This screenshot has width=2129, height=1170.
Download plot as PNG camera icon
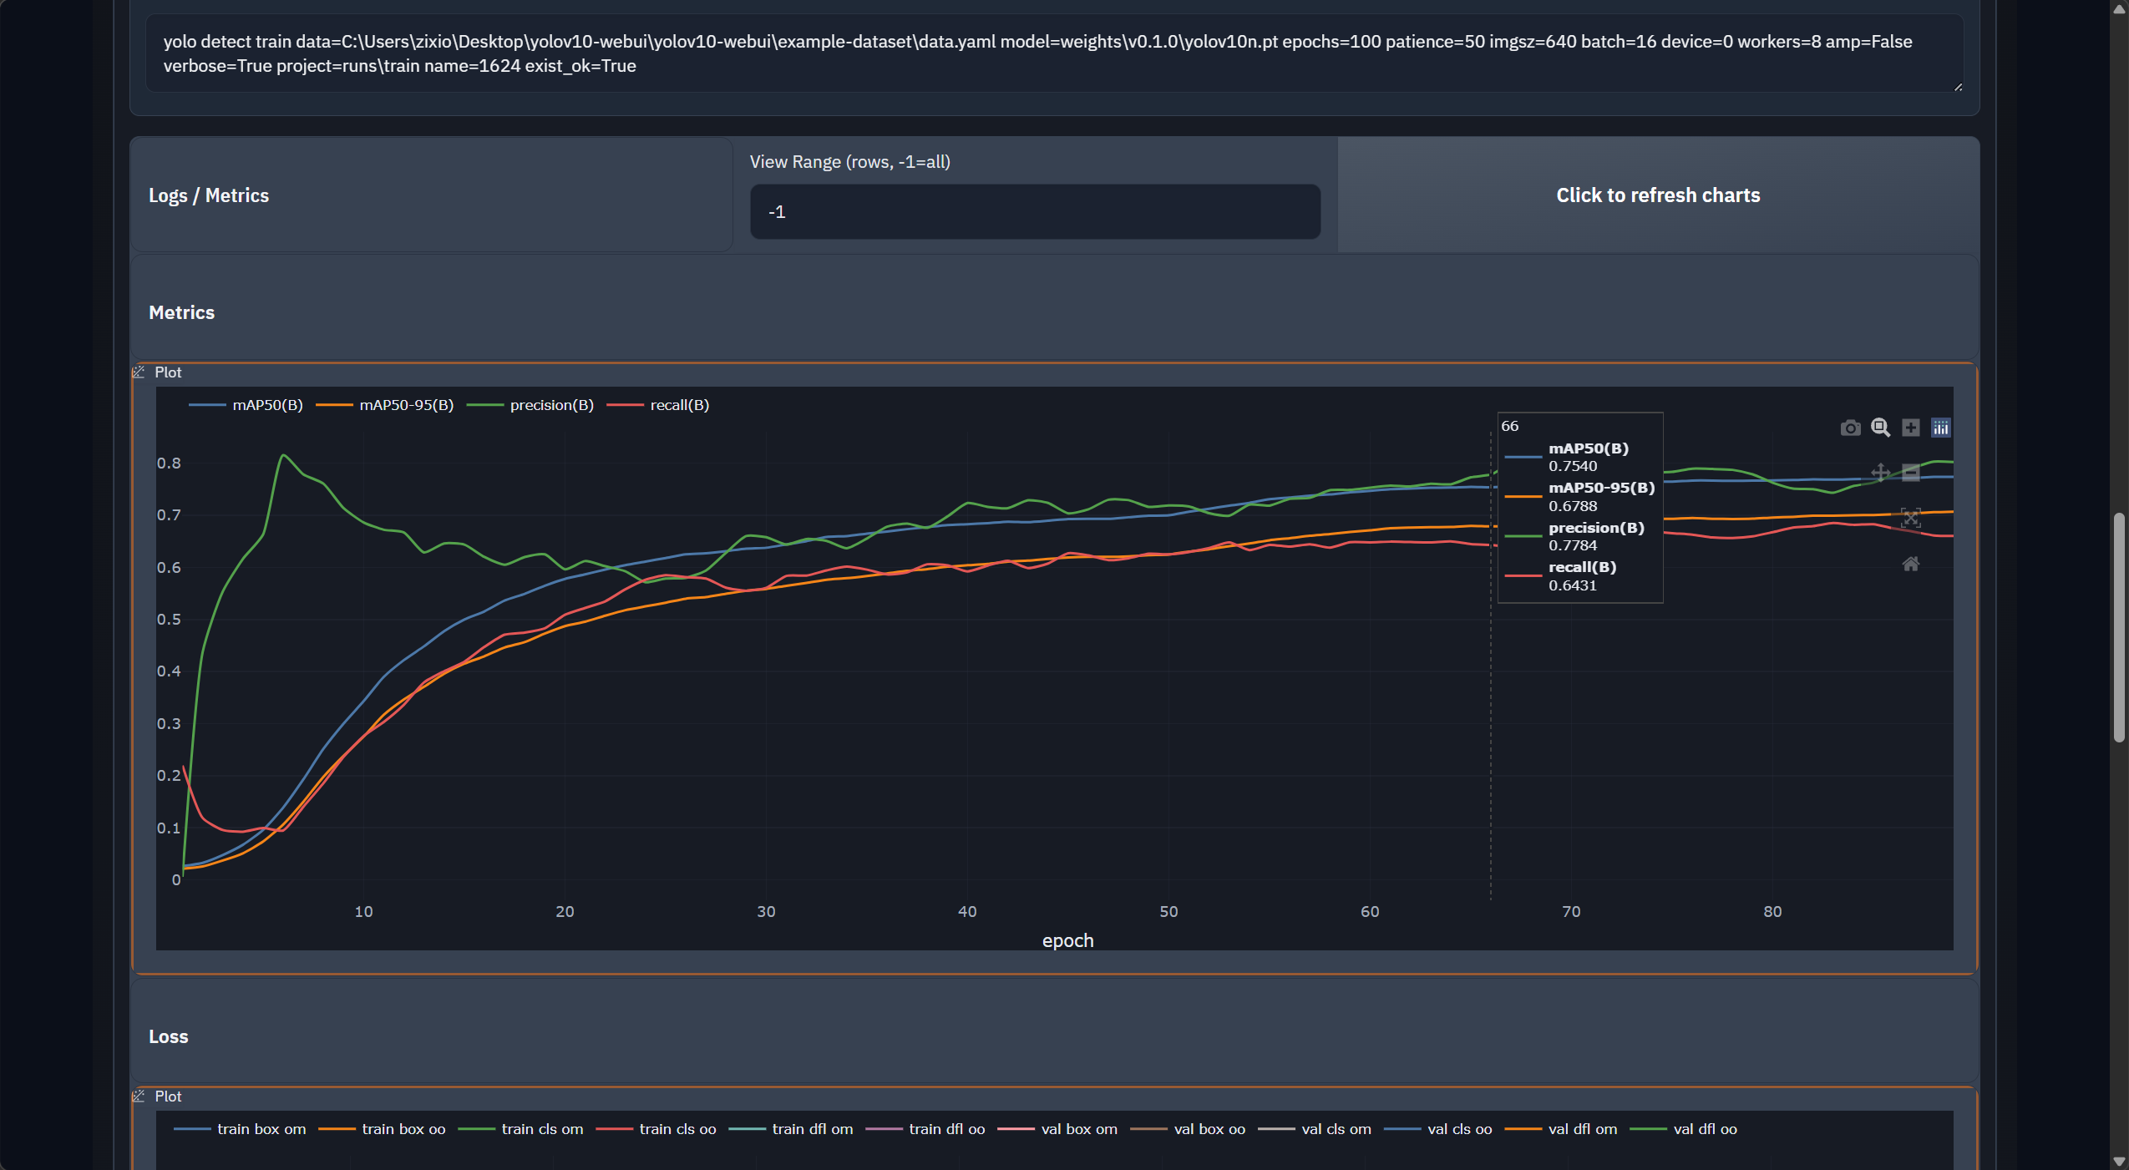(x=1850, y=428)
